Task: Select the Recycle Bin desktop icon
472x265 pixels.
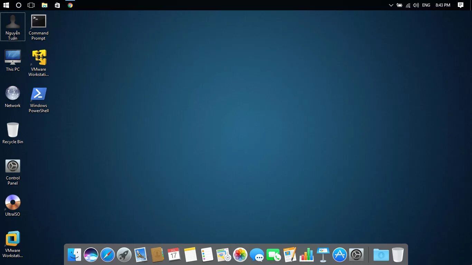Action: click(x=13, y=133)
